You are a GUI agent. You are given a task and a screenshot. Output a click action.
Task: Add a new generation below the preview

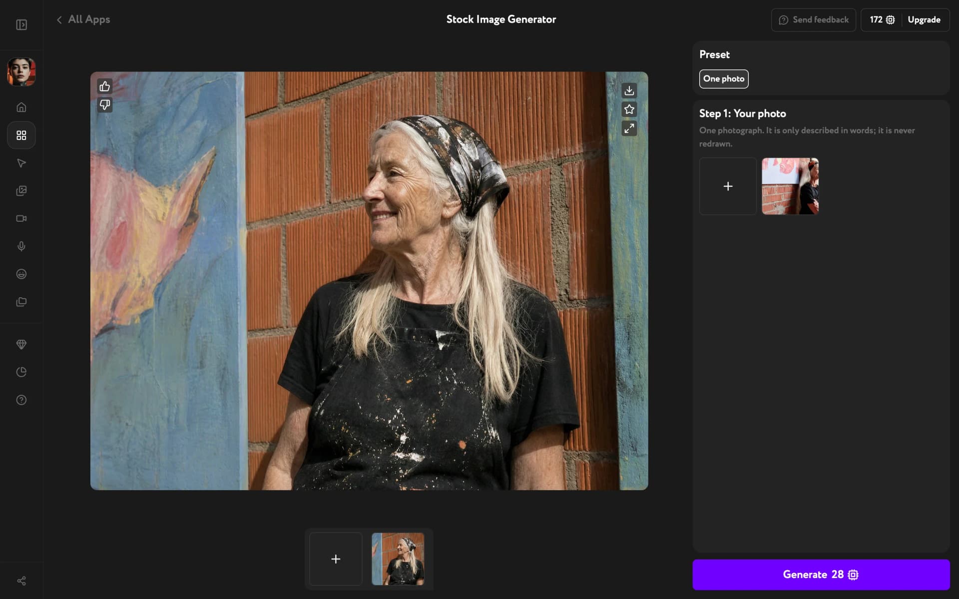click(x=336, y=559)
